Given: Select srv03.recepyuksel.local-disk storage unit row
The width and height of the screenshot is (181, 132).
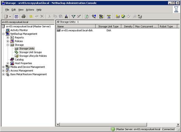Looking at the screenshot, I should click(x=118, y=30).
